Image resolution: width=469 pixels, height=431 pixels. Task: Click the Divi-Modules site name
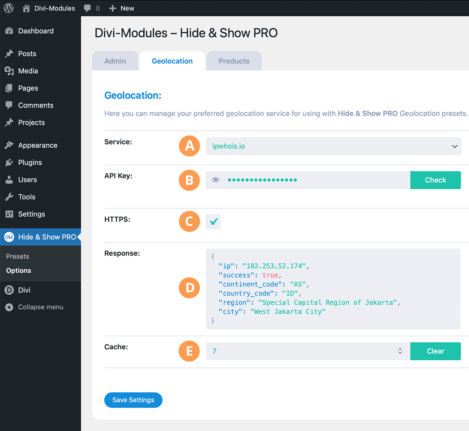click(x=55, y=8)
